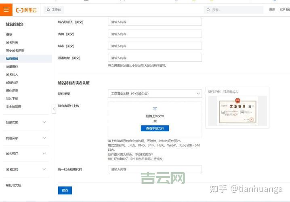Click the 域名持有者实名认证 heading
290x202 pixels.
[74, 83]
